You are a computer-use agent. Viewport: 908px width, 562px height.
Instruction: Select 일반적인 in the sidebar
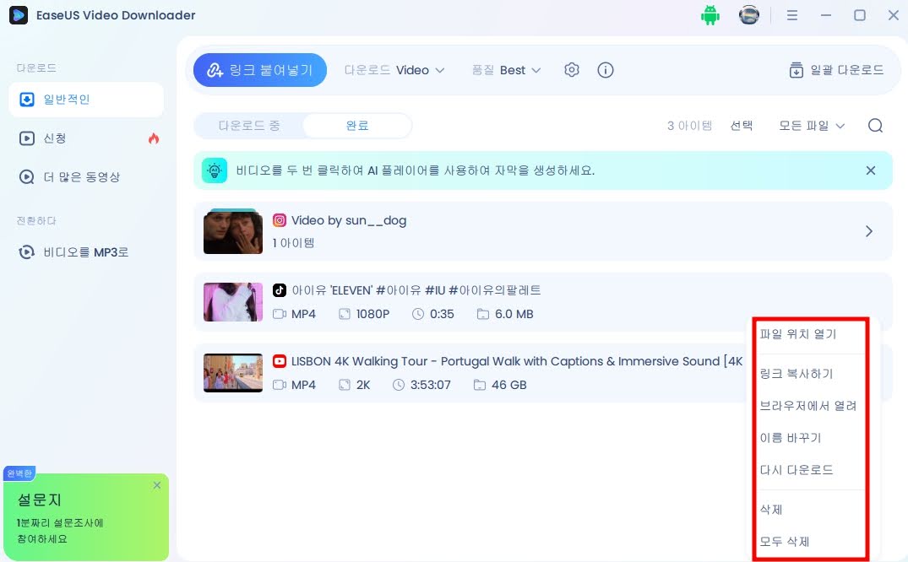click(86, 100)
